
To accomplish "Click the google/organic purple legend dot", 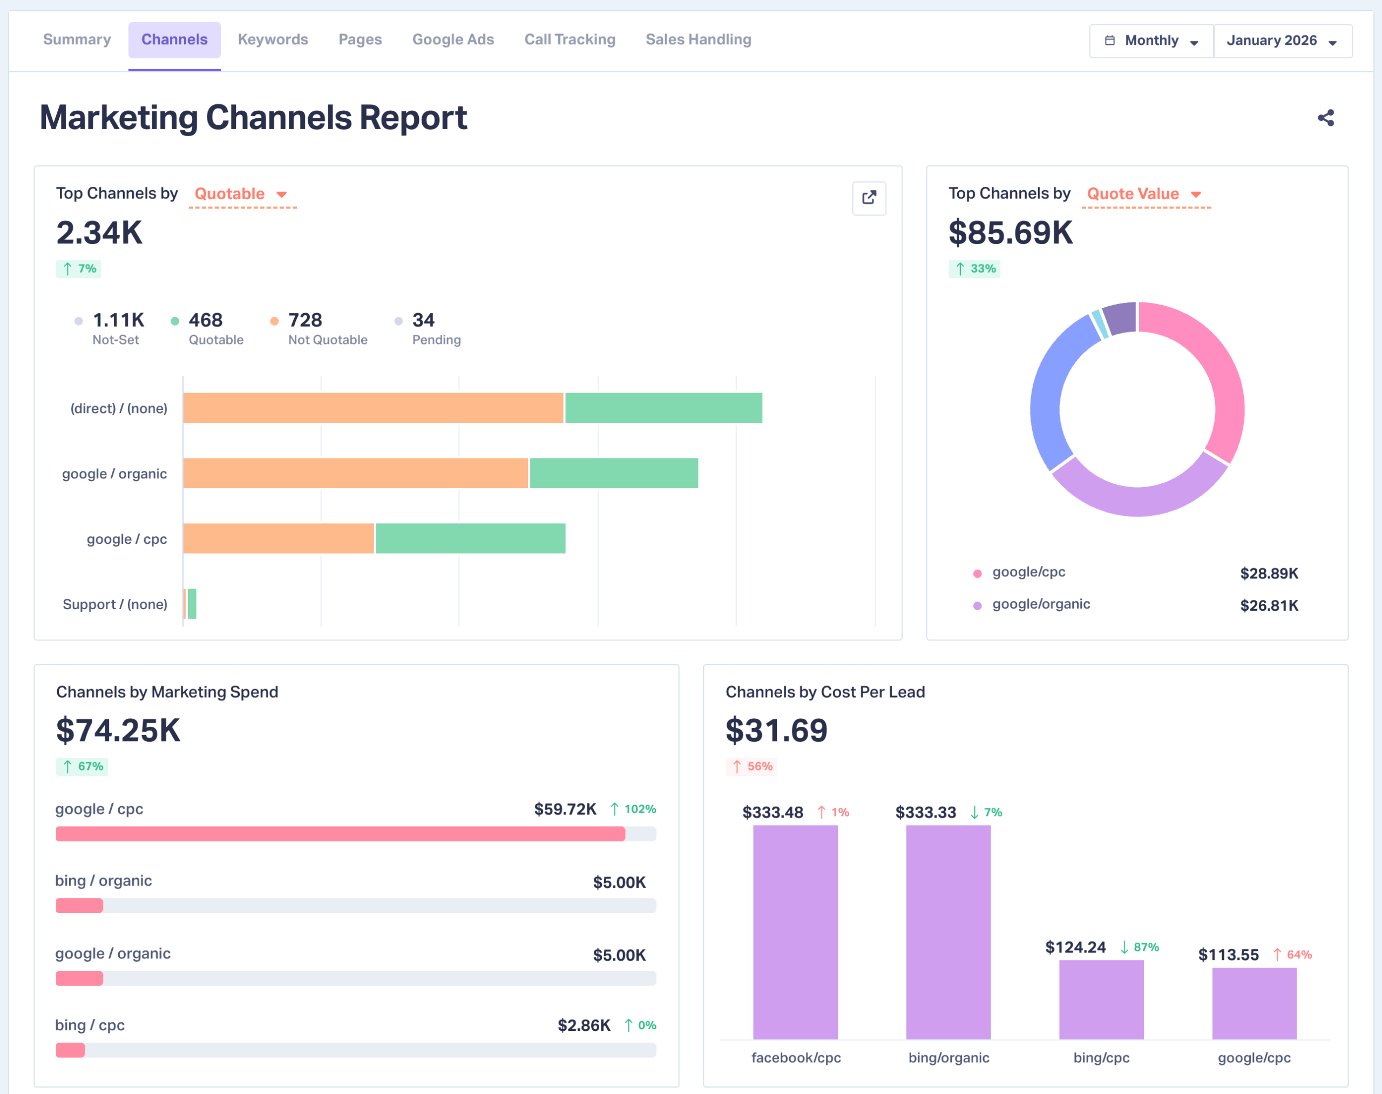I will (x=977, y=605).
